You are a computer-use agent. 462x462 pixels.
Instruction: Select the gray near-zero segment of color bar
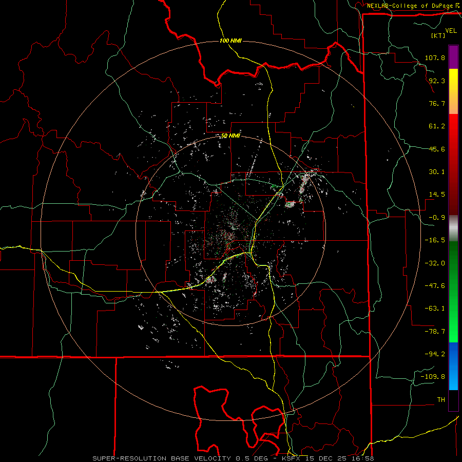coord(453,228)
